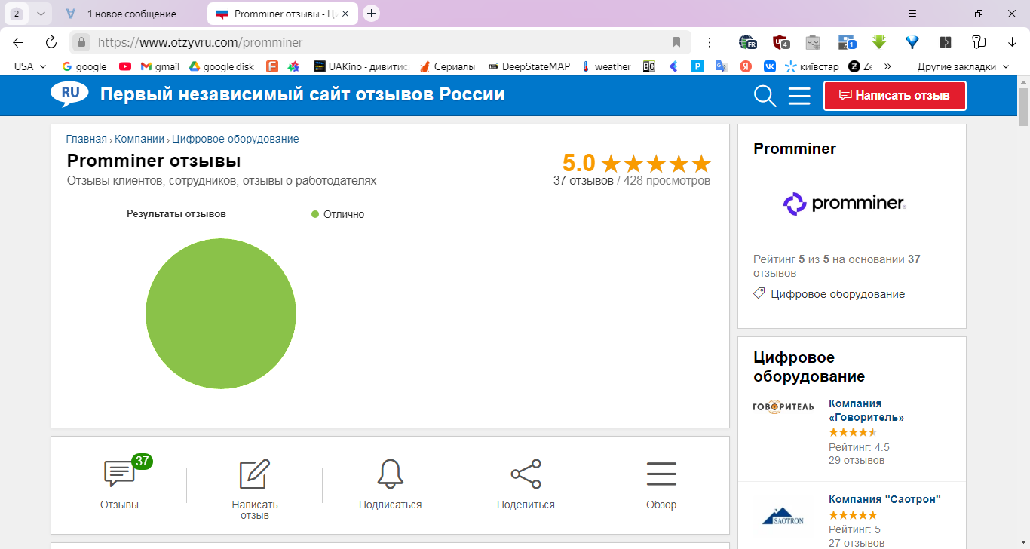The height and width of the screenshot is (549, 1030).
Task: Click the page vertical scrollbar thumb
Action: pos(1023,106)
